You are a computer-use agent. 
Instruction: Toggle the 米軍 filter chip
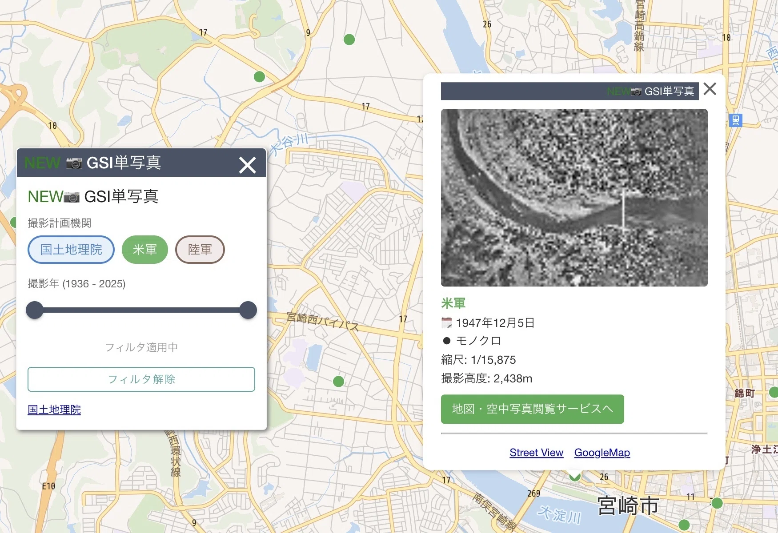point(145,250)
